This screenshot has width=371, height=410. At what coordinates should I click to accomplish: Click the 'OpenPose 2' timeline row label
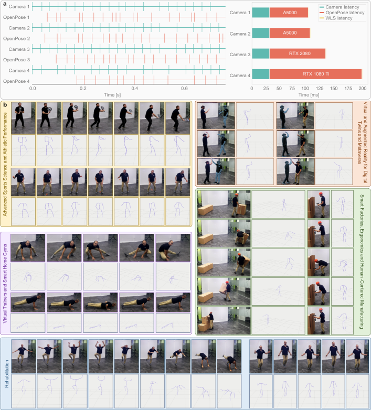16,39
